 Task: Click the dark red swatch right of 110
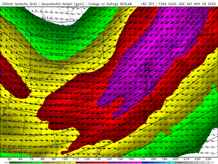(78, 162)
